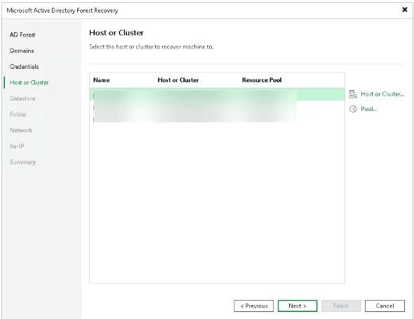Select the Folder step
The image size is (414, 319).
click(18, 115)
